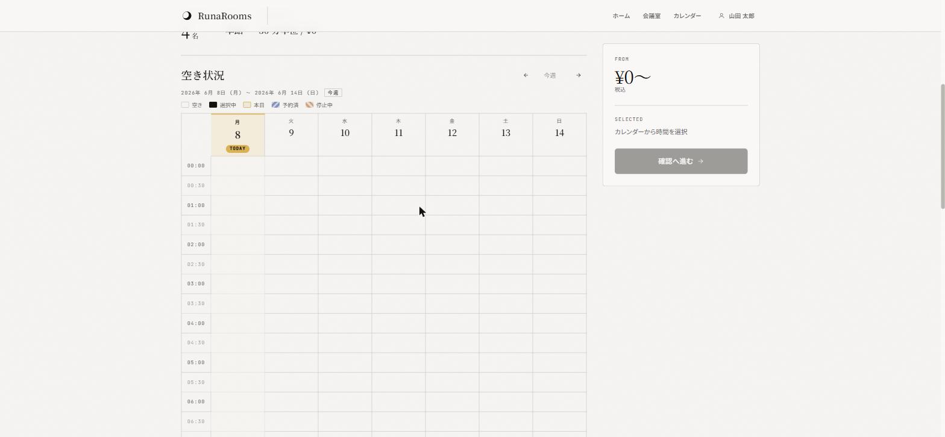The width and height of the screenshot is (945, 437).
Task: Select the 02:00 slot on Wednesday 10
Action: [x=345, y=244]
